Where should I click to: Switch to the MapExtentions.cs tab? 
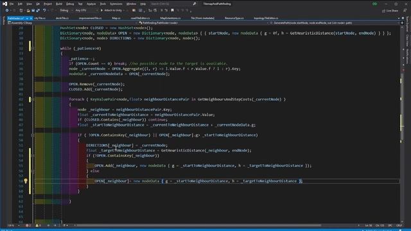point(170,19)
